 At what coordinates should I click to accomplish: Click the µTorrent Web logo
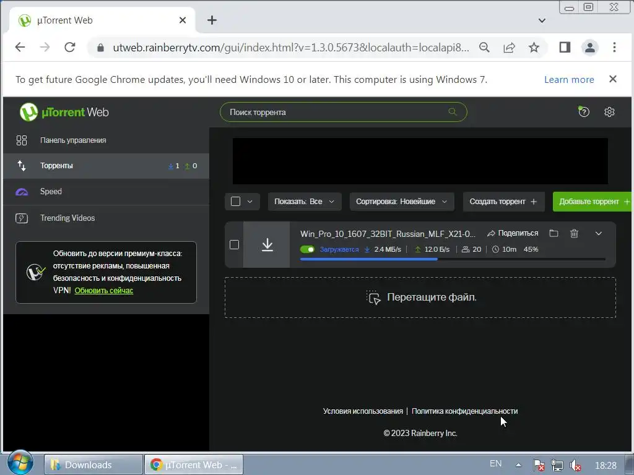pyautogui.click(x=64, y=112)
